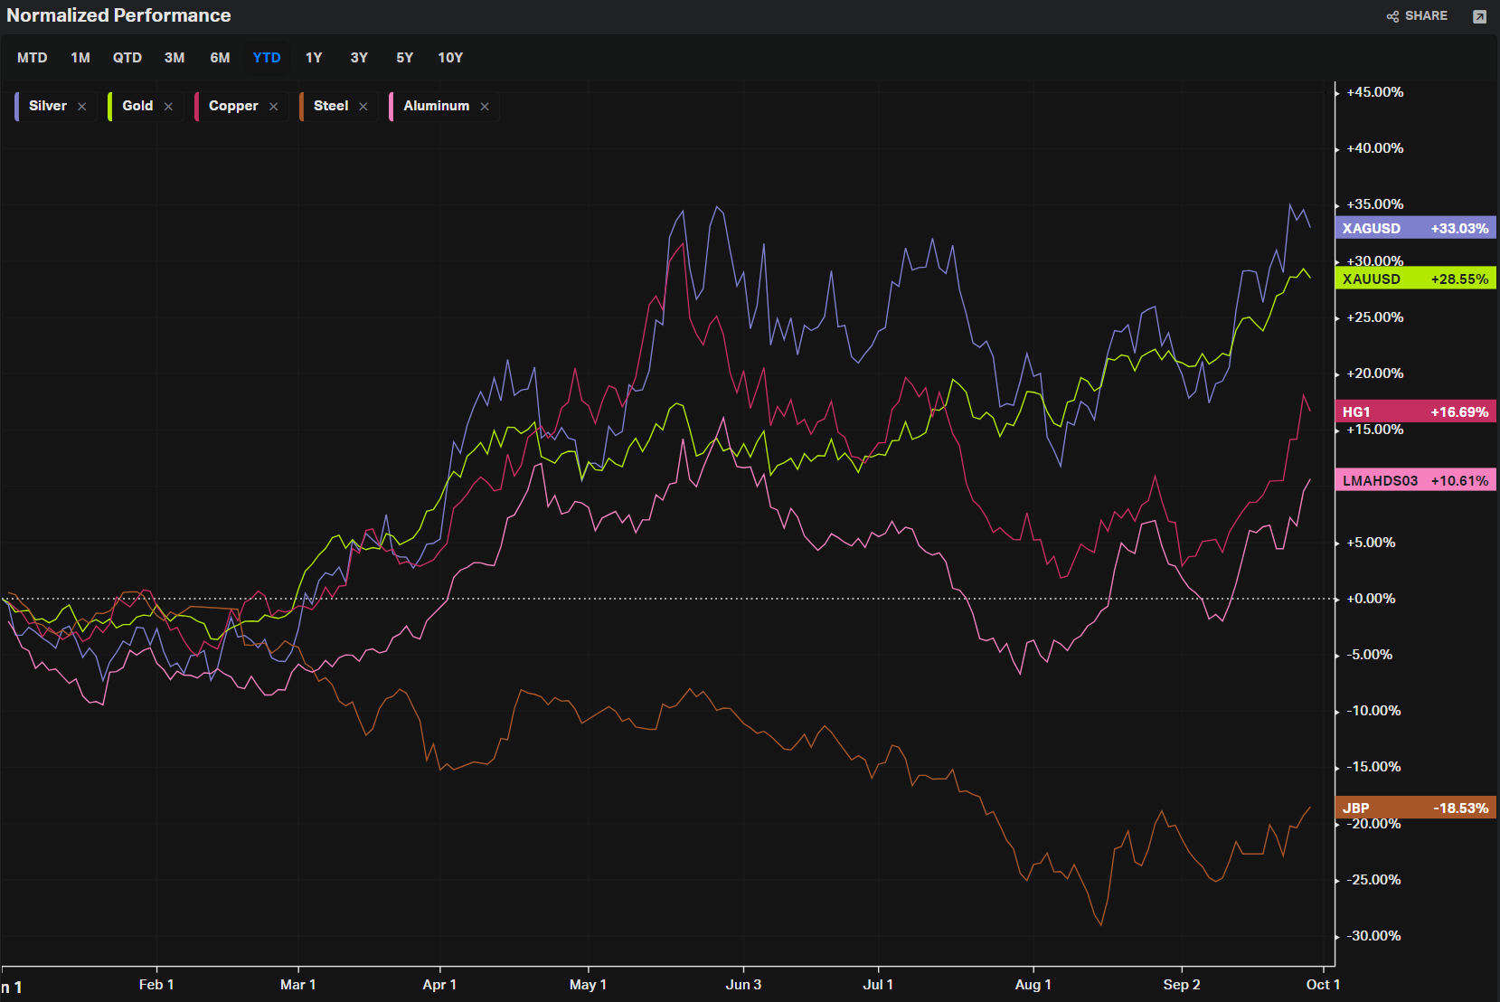Click the LMAHDS03 +10.61% price tag
1500x1002 pixels.
coord(1415,480)
